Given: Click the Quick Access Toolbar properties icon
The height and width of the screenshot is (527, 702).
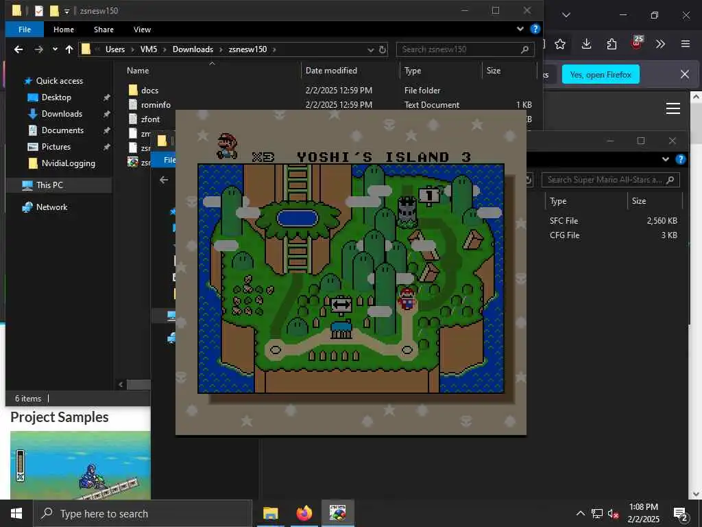Looking at the screenshot, I should (39, 11).
